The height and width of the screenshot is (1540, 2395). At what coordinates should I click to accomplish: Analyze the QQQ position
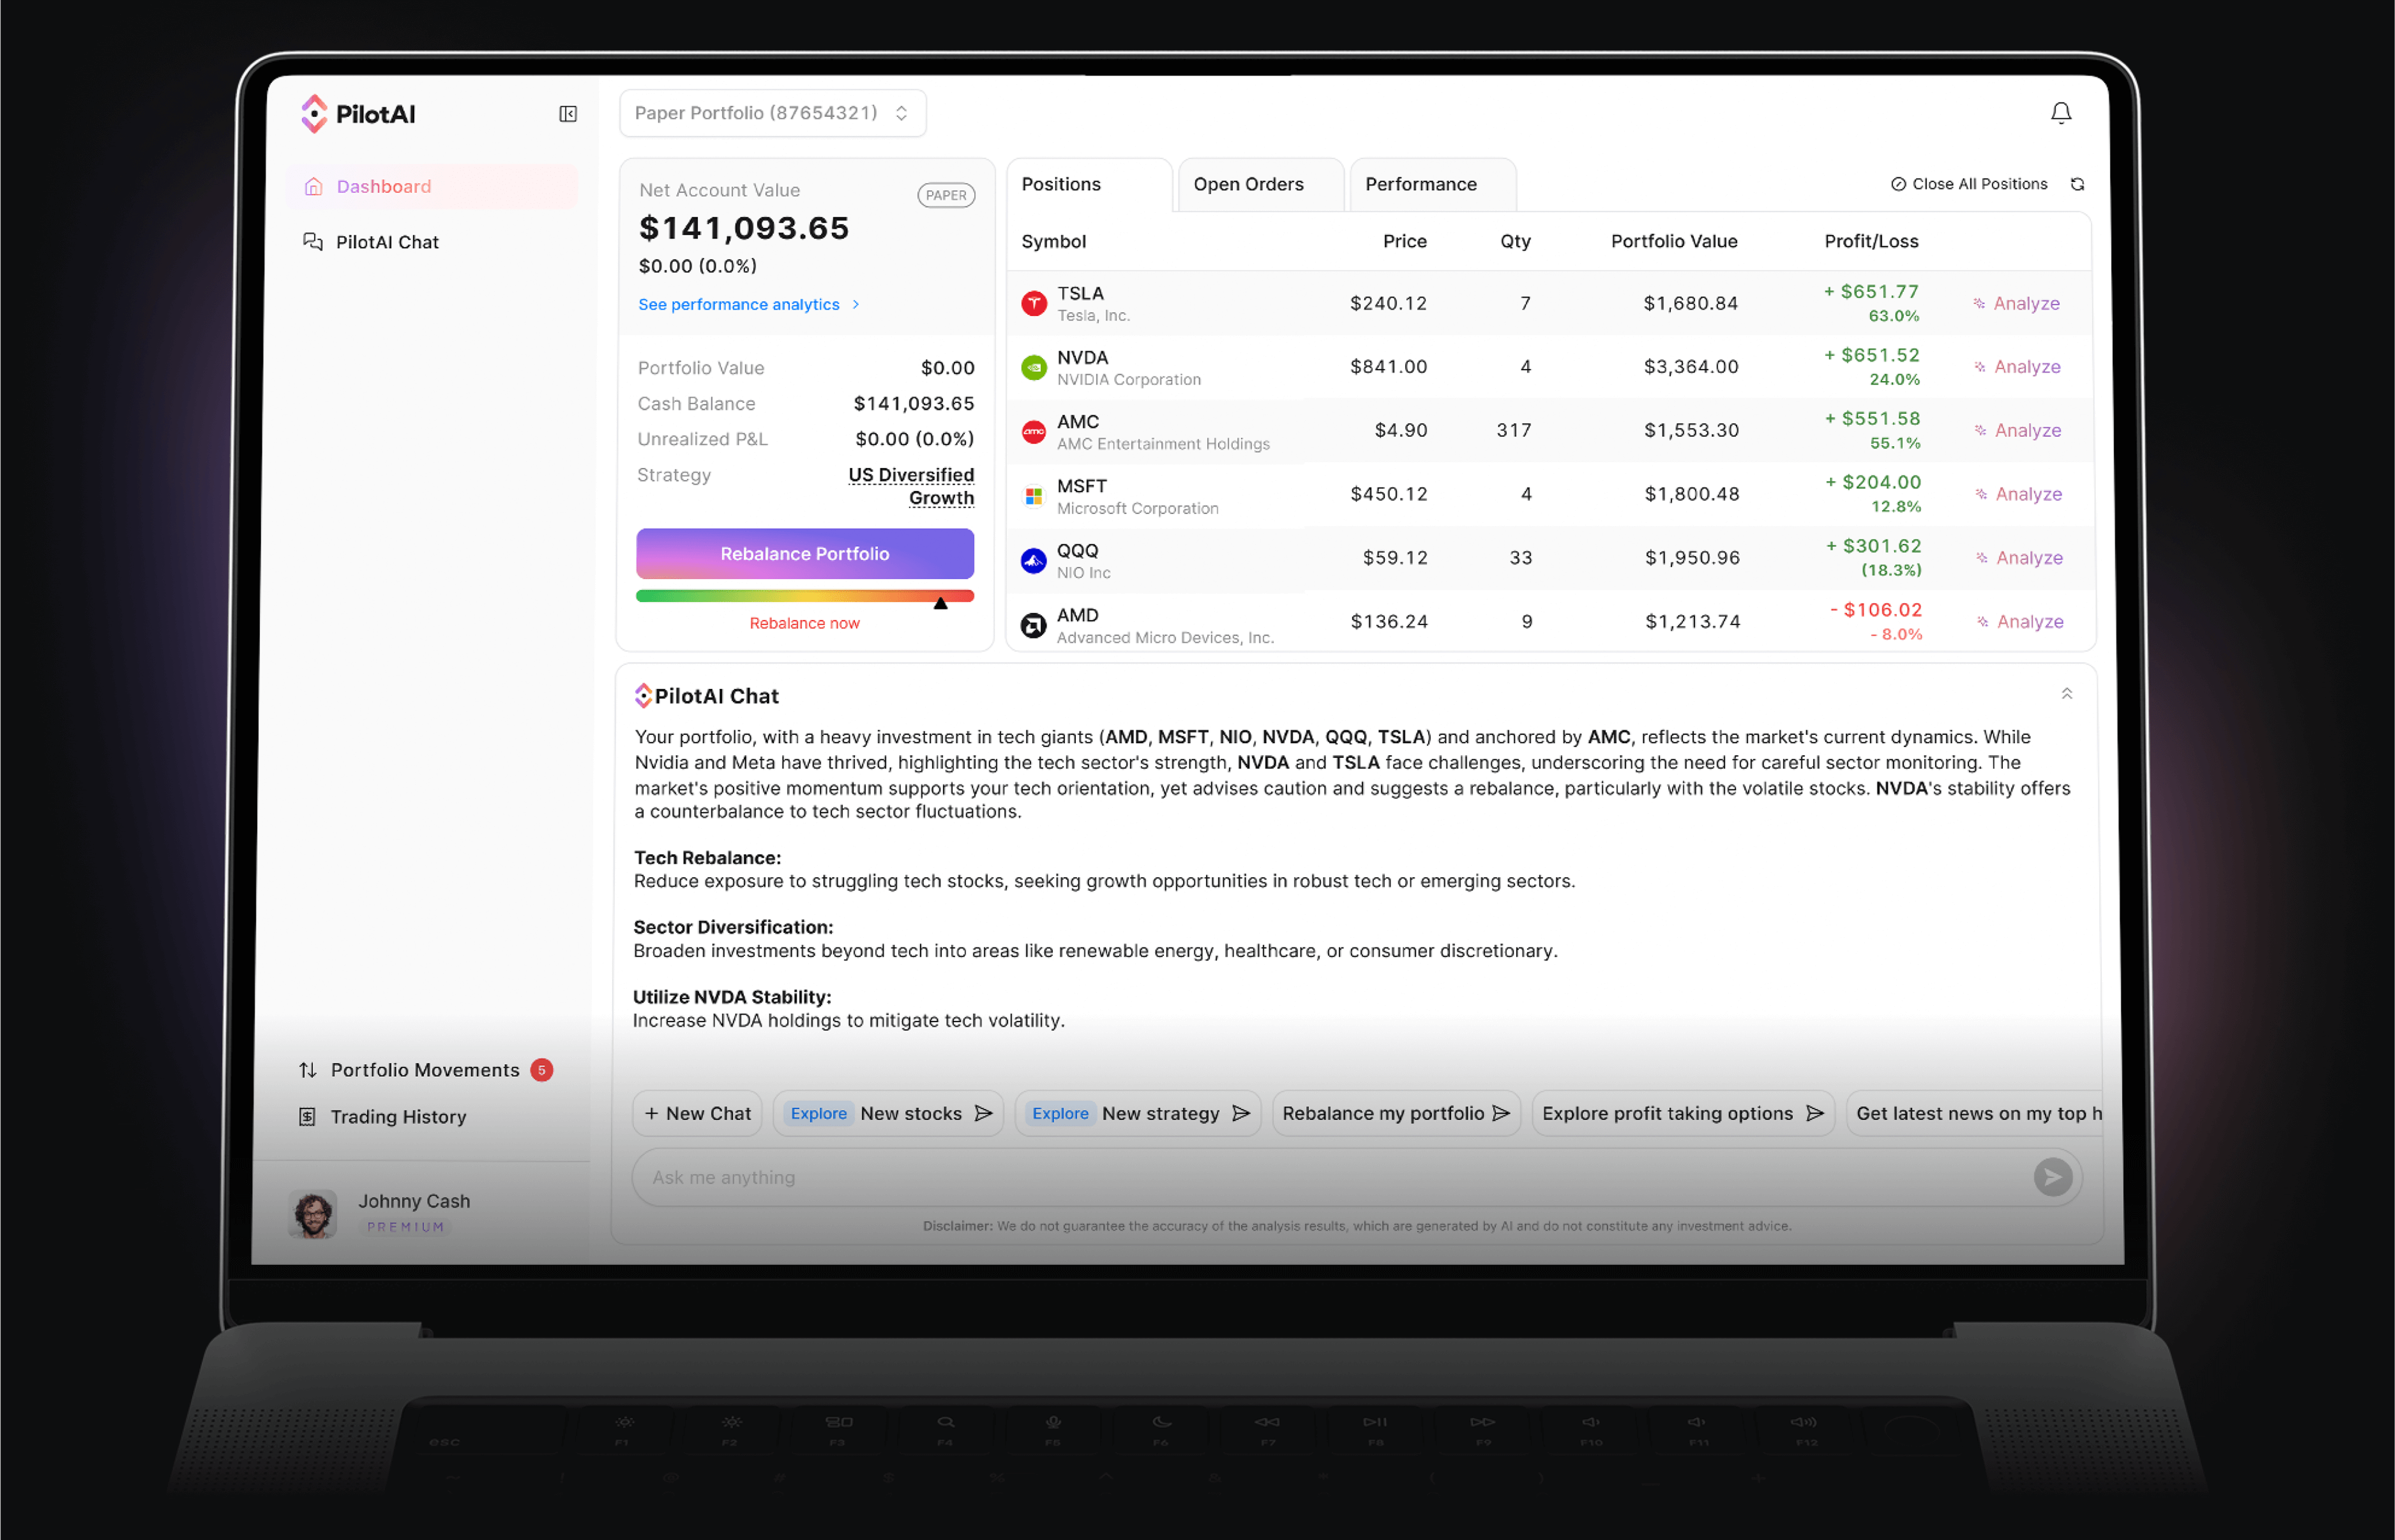pyautogui.click(x=2020, y=558)
